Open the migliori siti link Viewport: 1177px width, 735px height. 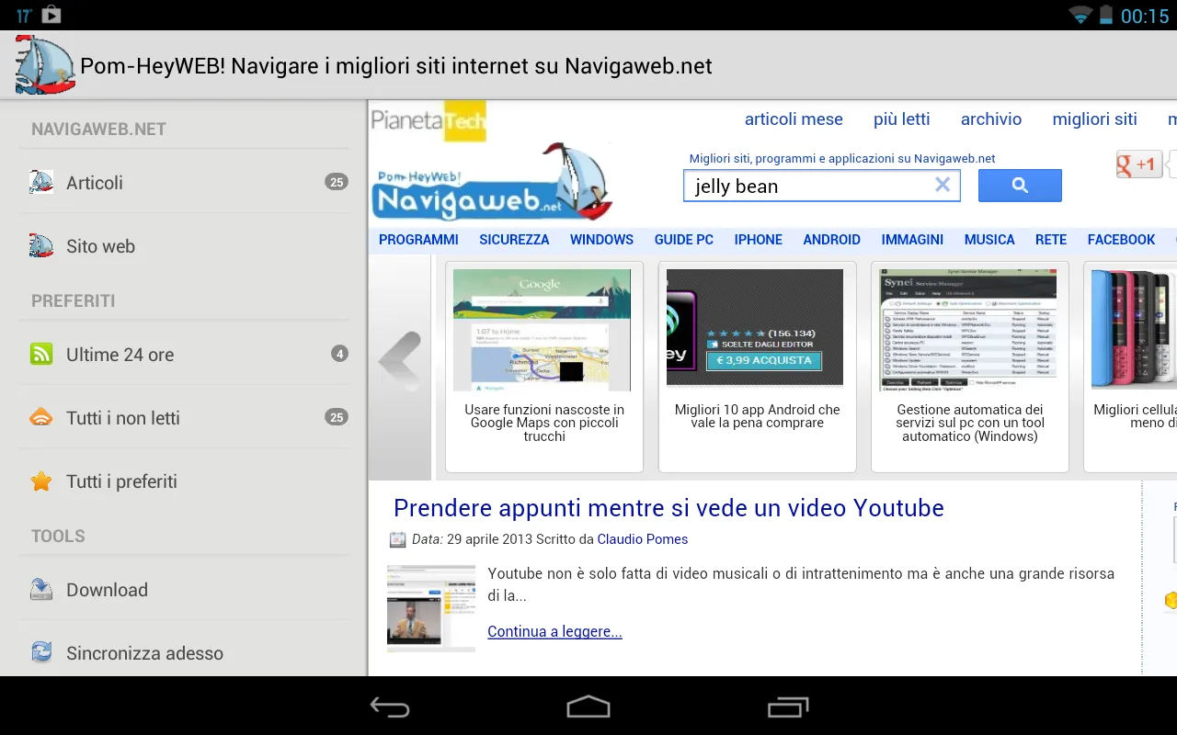(x=1095, y=119)
